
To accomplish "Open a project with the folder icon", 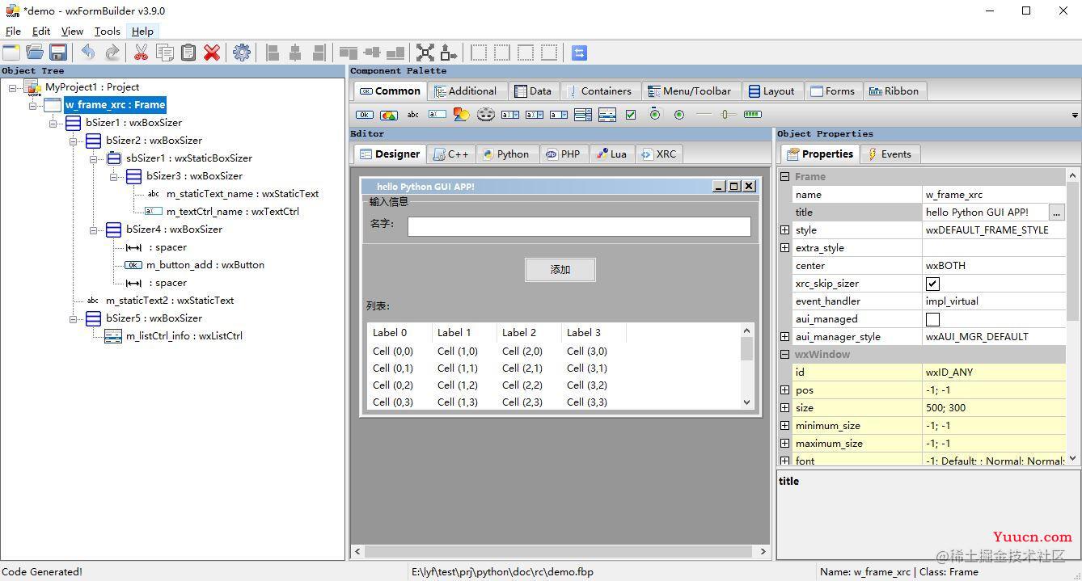I will [35, 53].
